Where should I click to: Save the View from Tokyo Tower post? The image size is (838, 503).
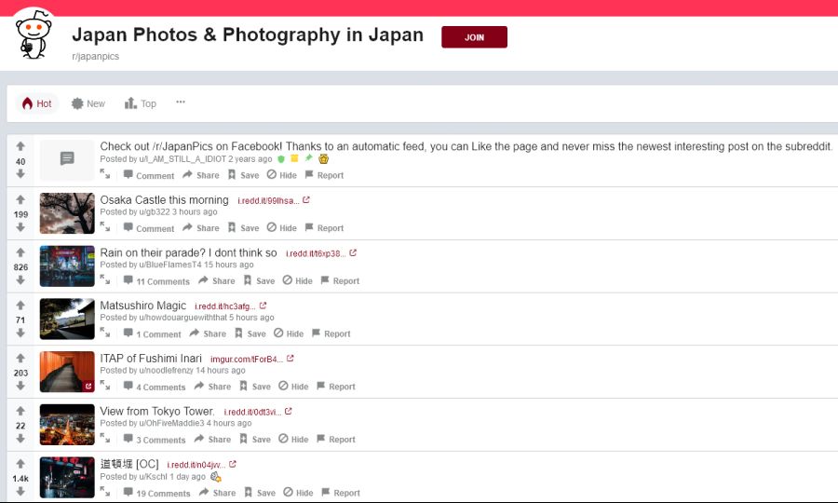point(254,440)
